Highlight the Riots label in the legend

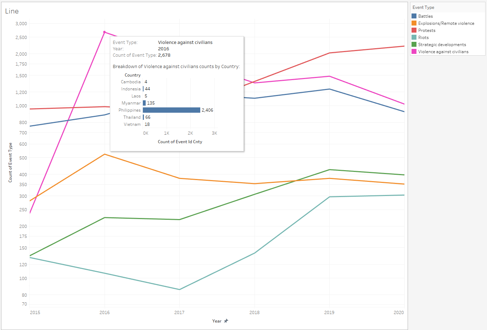423,38
